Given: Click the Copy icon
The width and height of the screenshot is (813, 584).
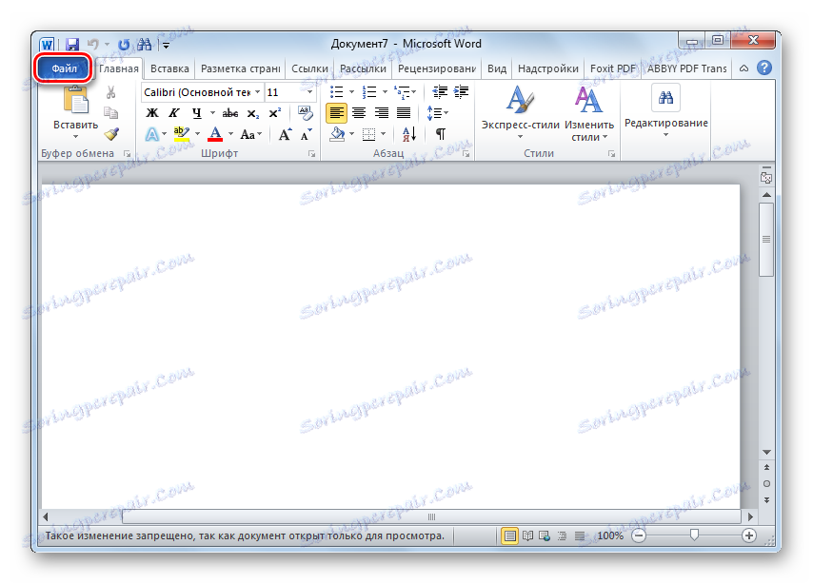Looking at the screenshot, I should click(x=110, y=113).
